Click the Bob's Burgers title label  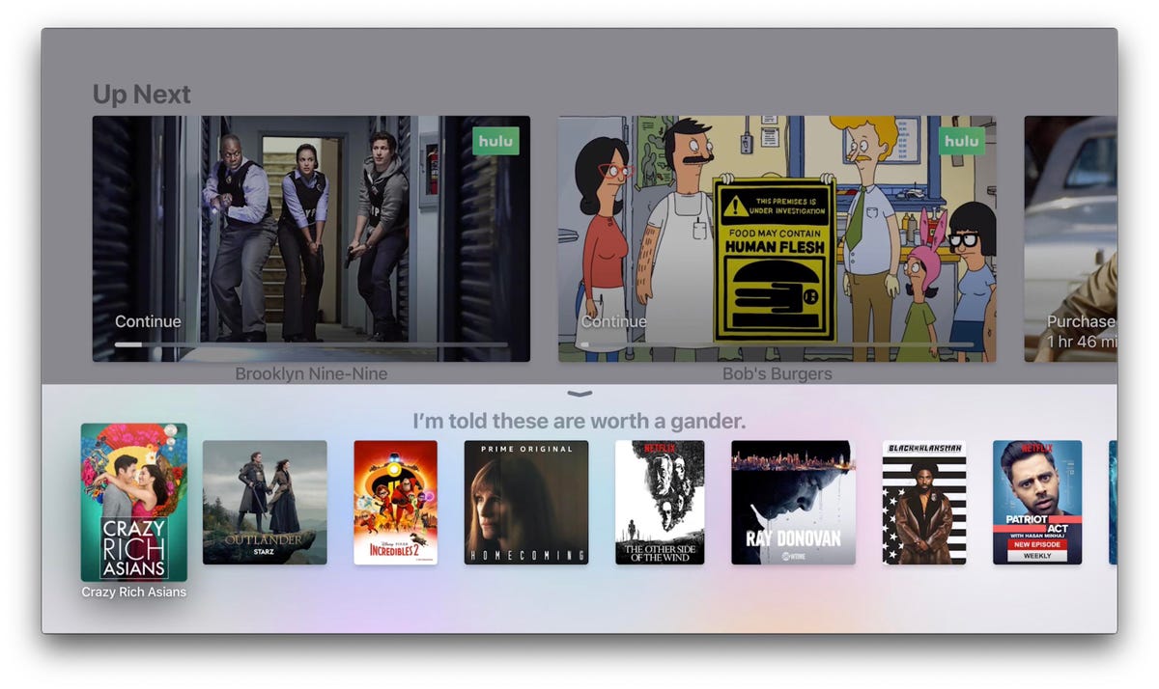[777, 373]
